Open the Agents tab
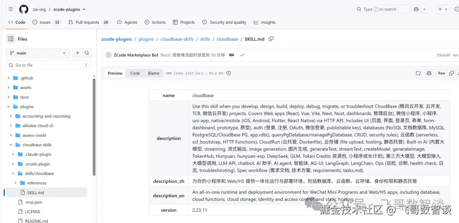The width and height of the screenshot is (459, 223). point(127,22)
